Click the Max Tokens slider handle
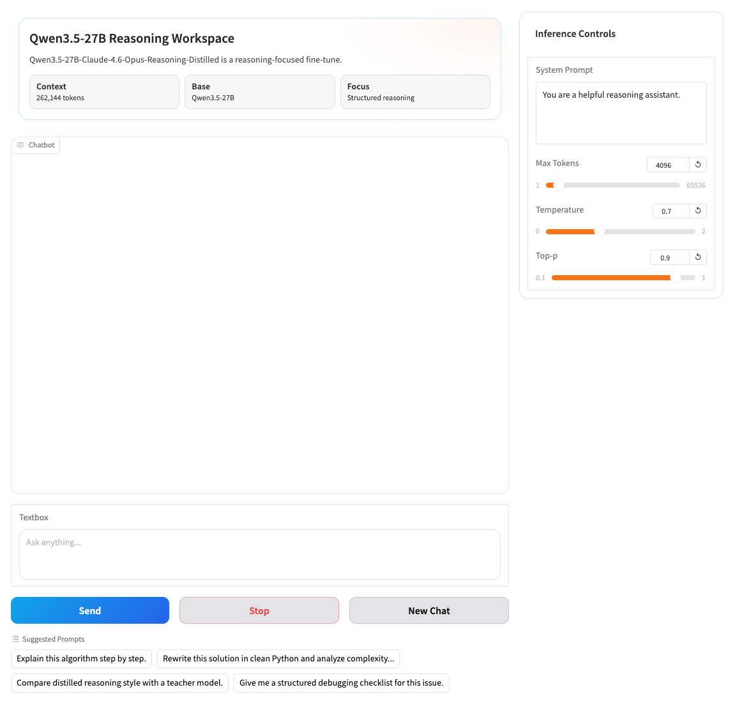 (559, 185)
